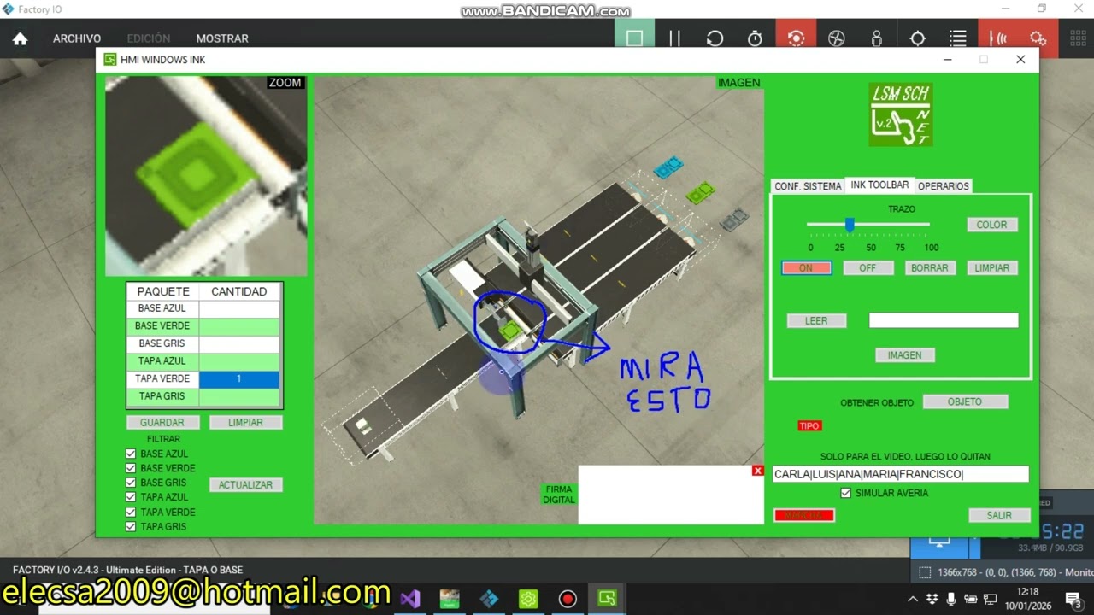Image resolution: width=1094 pixels, height=615 pixels.
Task: Toggle the TAPA GRIS filter checkbox
Action: click(x=131, y=526)
